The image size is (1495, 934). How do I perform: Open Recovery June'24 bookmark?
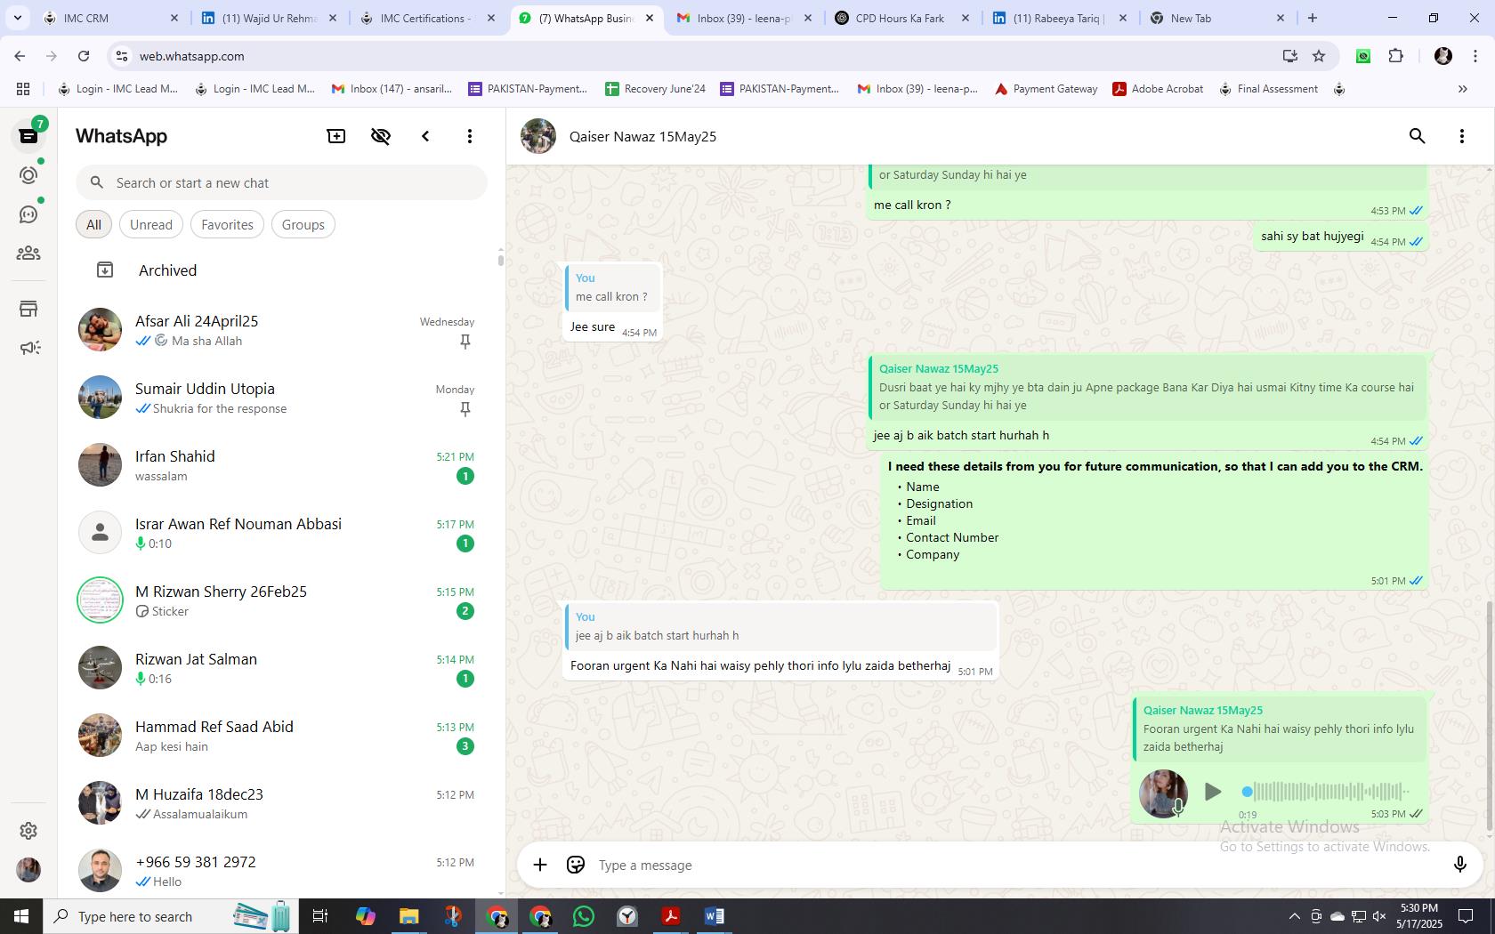655,89
